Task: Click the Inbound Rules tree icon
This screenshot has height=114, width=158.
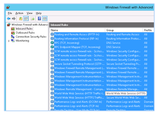Action: (13, 29)
